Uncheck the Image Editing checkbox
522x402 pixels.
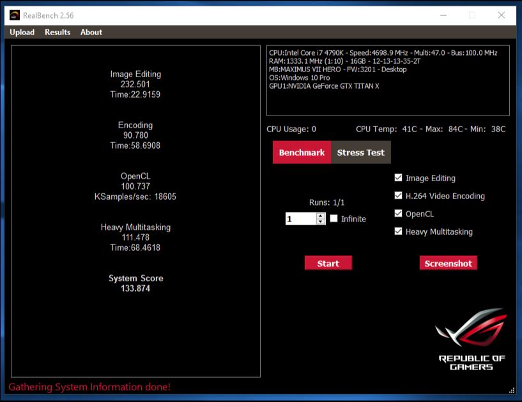point(398,177)
